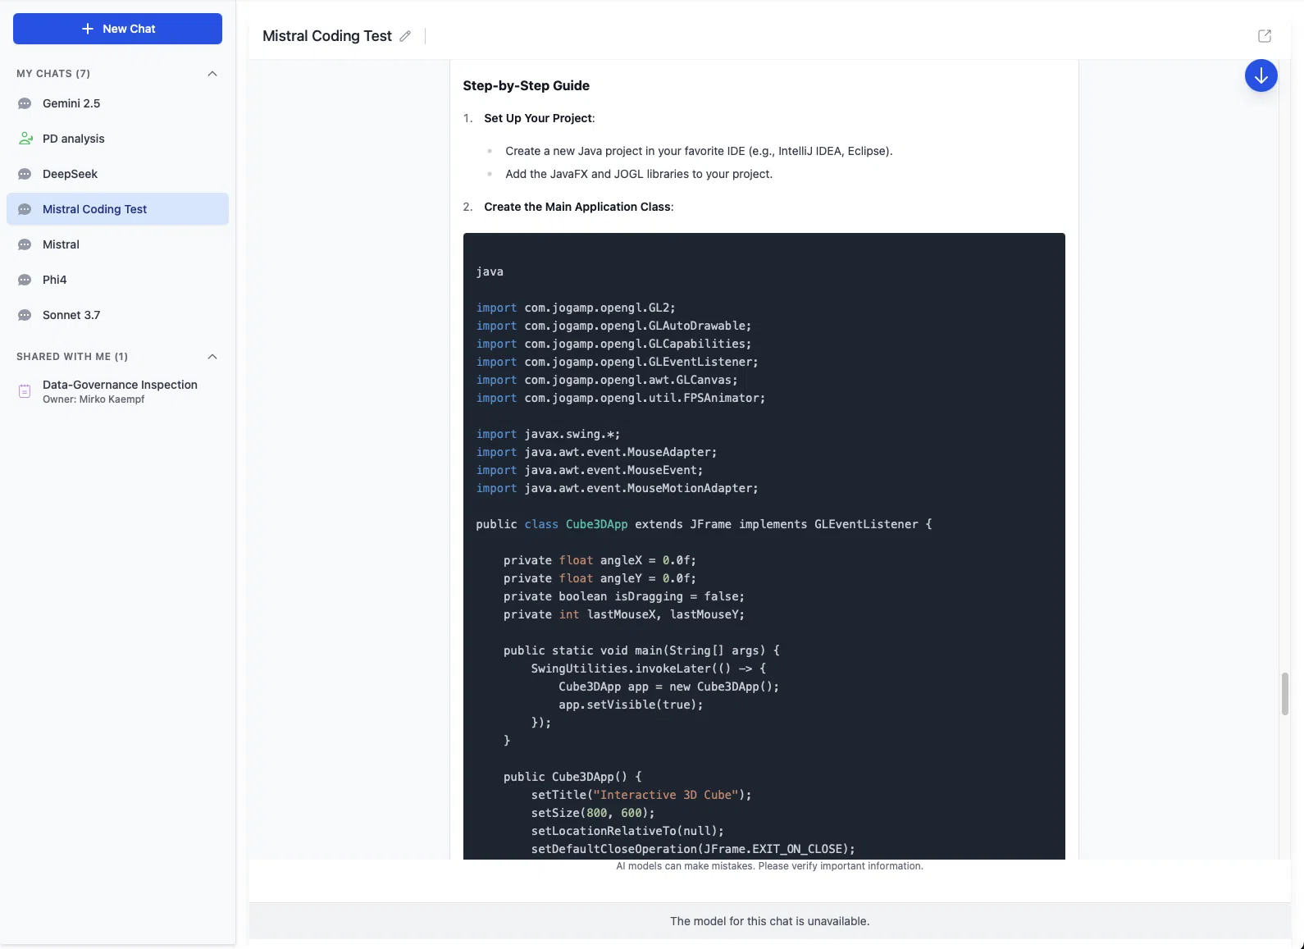
Task: Click the New Chat button
Action: tap(117, 29)
